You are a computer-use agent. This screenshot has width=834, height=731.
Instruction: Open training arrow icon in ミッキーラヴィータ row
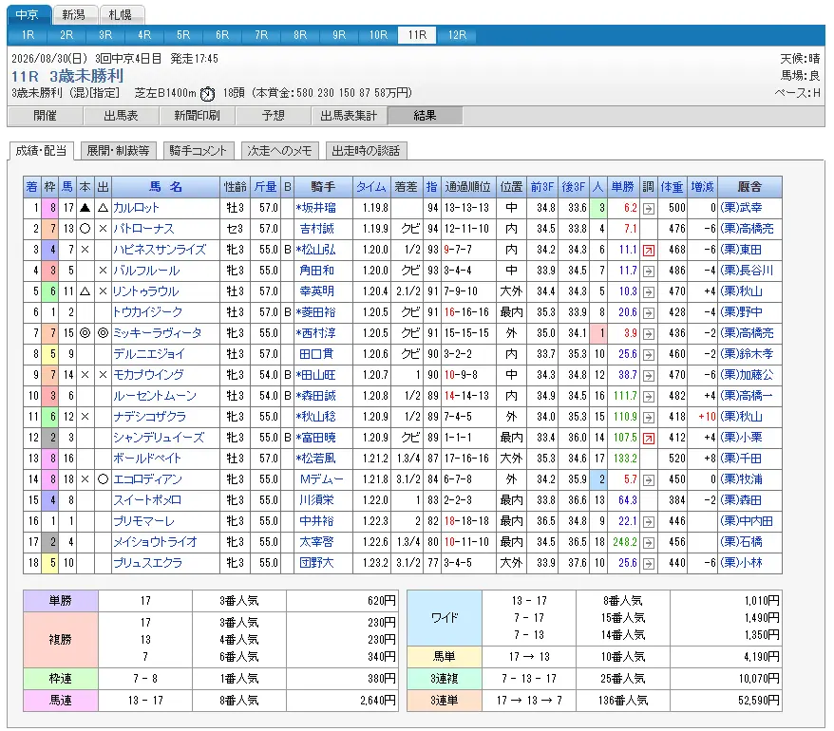point(649,334)
